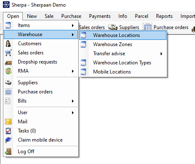Open the Payments menu
Viewport: 195px width, 164px height.
tap(100, 16)
